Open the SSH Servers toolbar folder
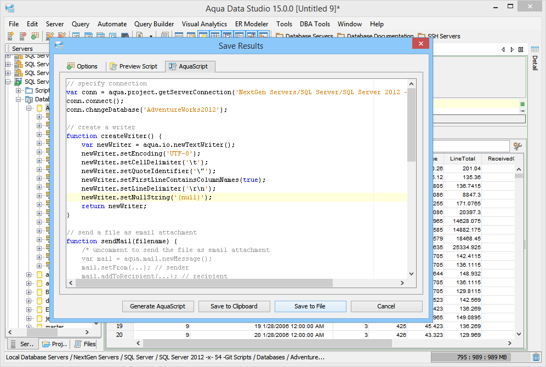546x367 pixels. tap(439, 36)
